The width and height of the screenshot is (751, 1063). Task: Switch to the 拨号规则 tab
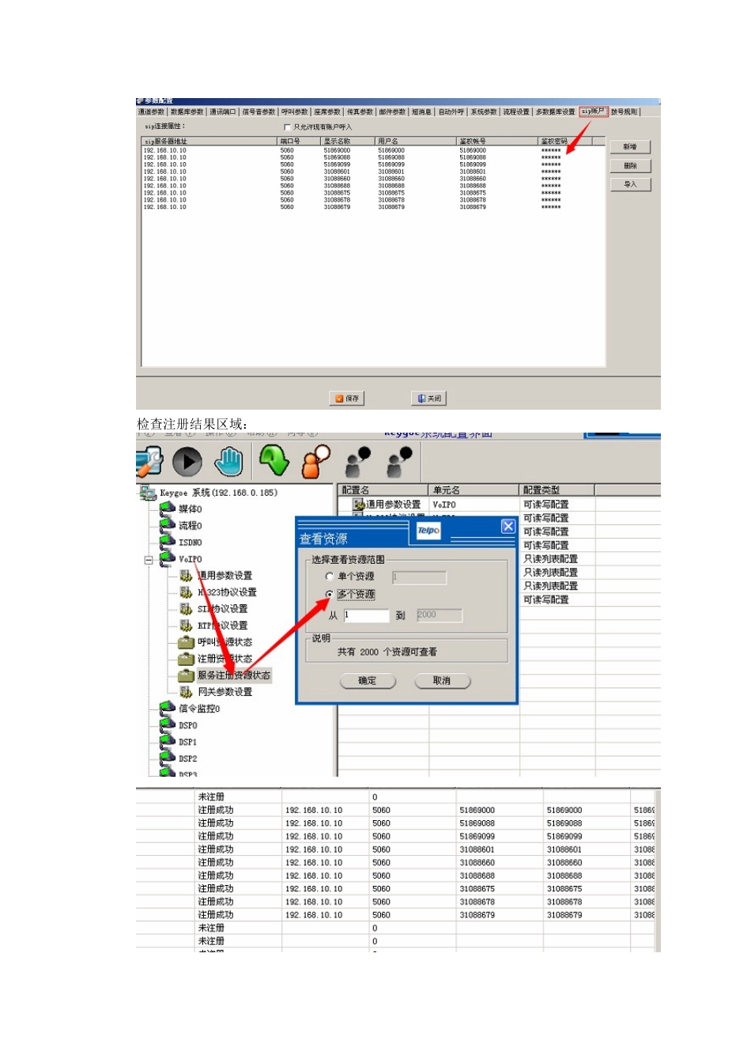click(624, 112)
